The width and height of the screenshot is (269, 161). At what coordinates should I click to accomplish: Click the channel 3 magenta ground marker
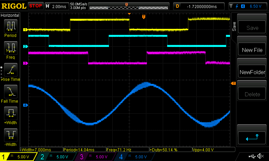tap(26, 63)
